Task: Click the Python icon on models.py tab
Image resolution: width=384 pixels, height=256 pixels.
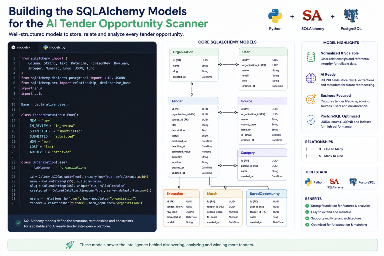Action: click(45, 47)
